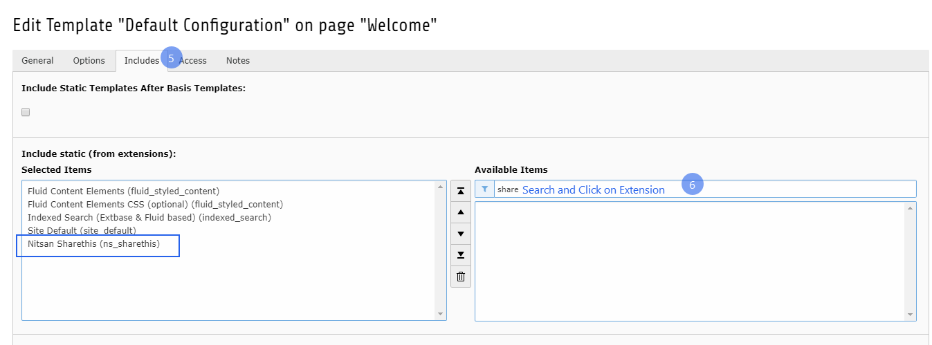932x345 pixels.
Task: Switch to the Options tab
Action: point(89,60)
